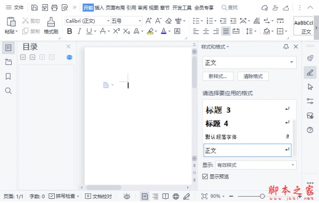Apply Superscript formatting
This screenshot has width=319, height=203.
pos(116,31)
